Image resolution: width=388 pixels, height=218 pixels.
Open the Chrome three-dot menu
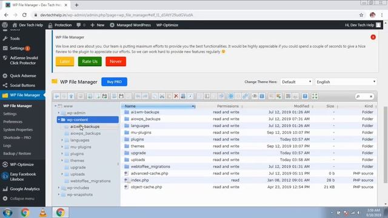tap(382, 15)
